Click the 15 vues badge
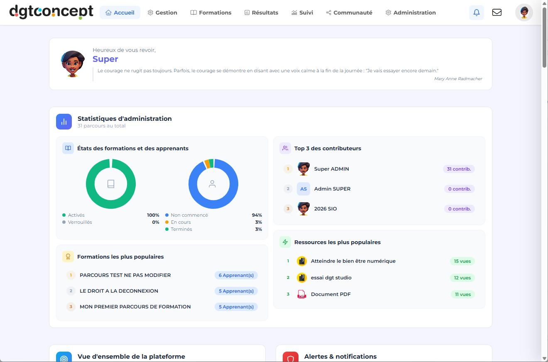This screenshot has height=362, width=548. 462,261
